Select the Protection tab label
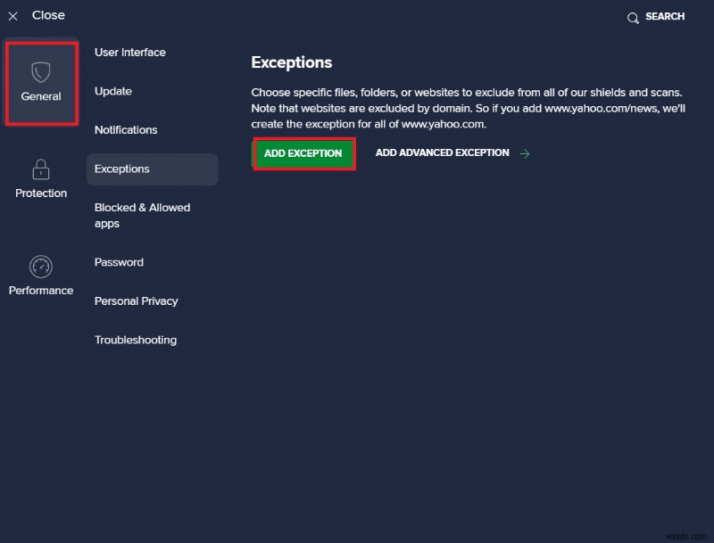The image size is (714, 543). coord(41,193)
